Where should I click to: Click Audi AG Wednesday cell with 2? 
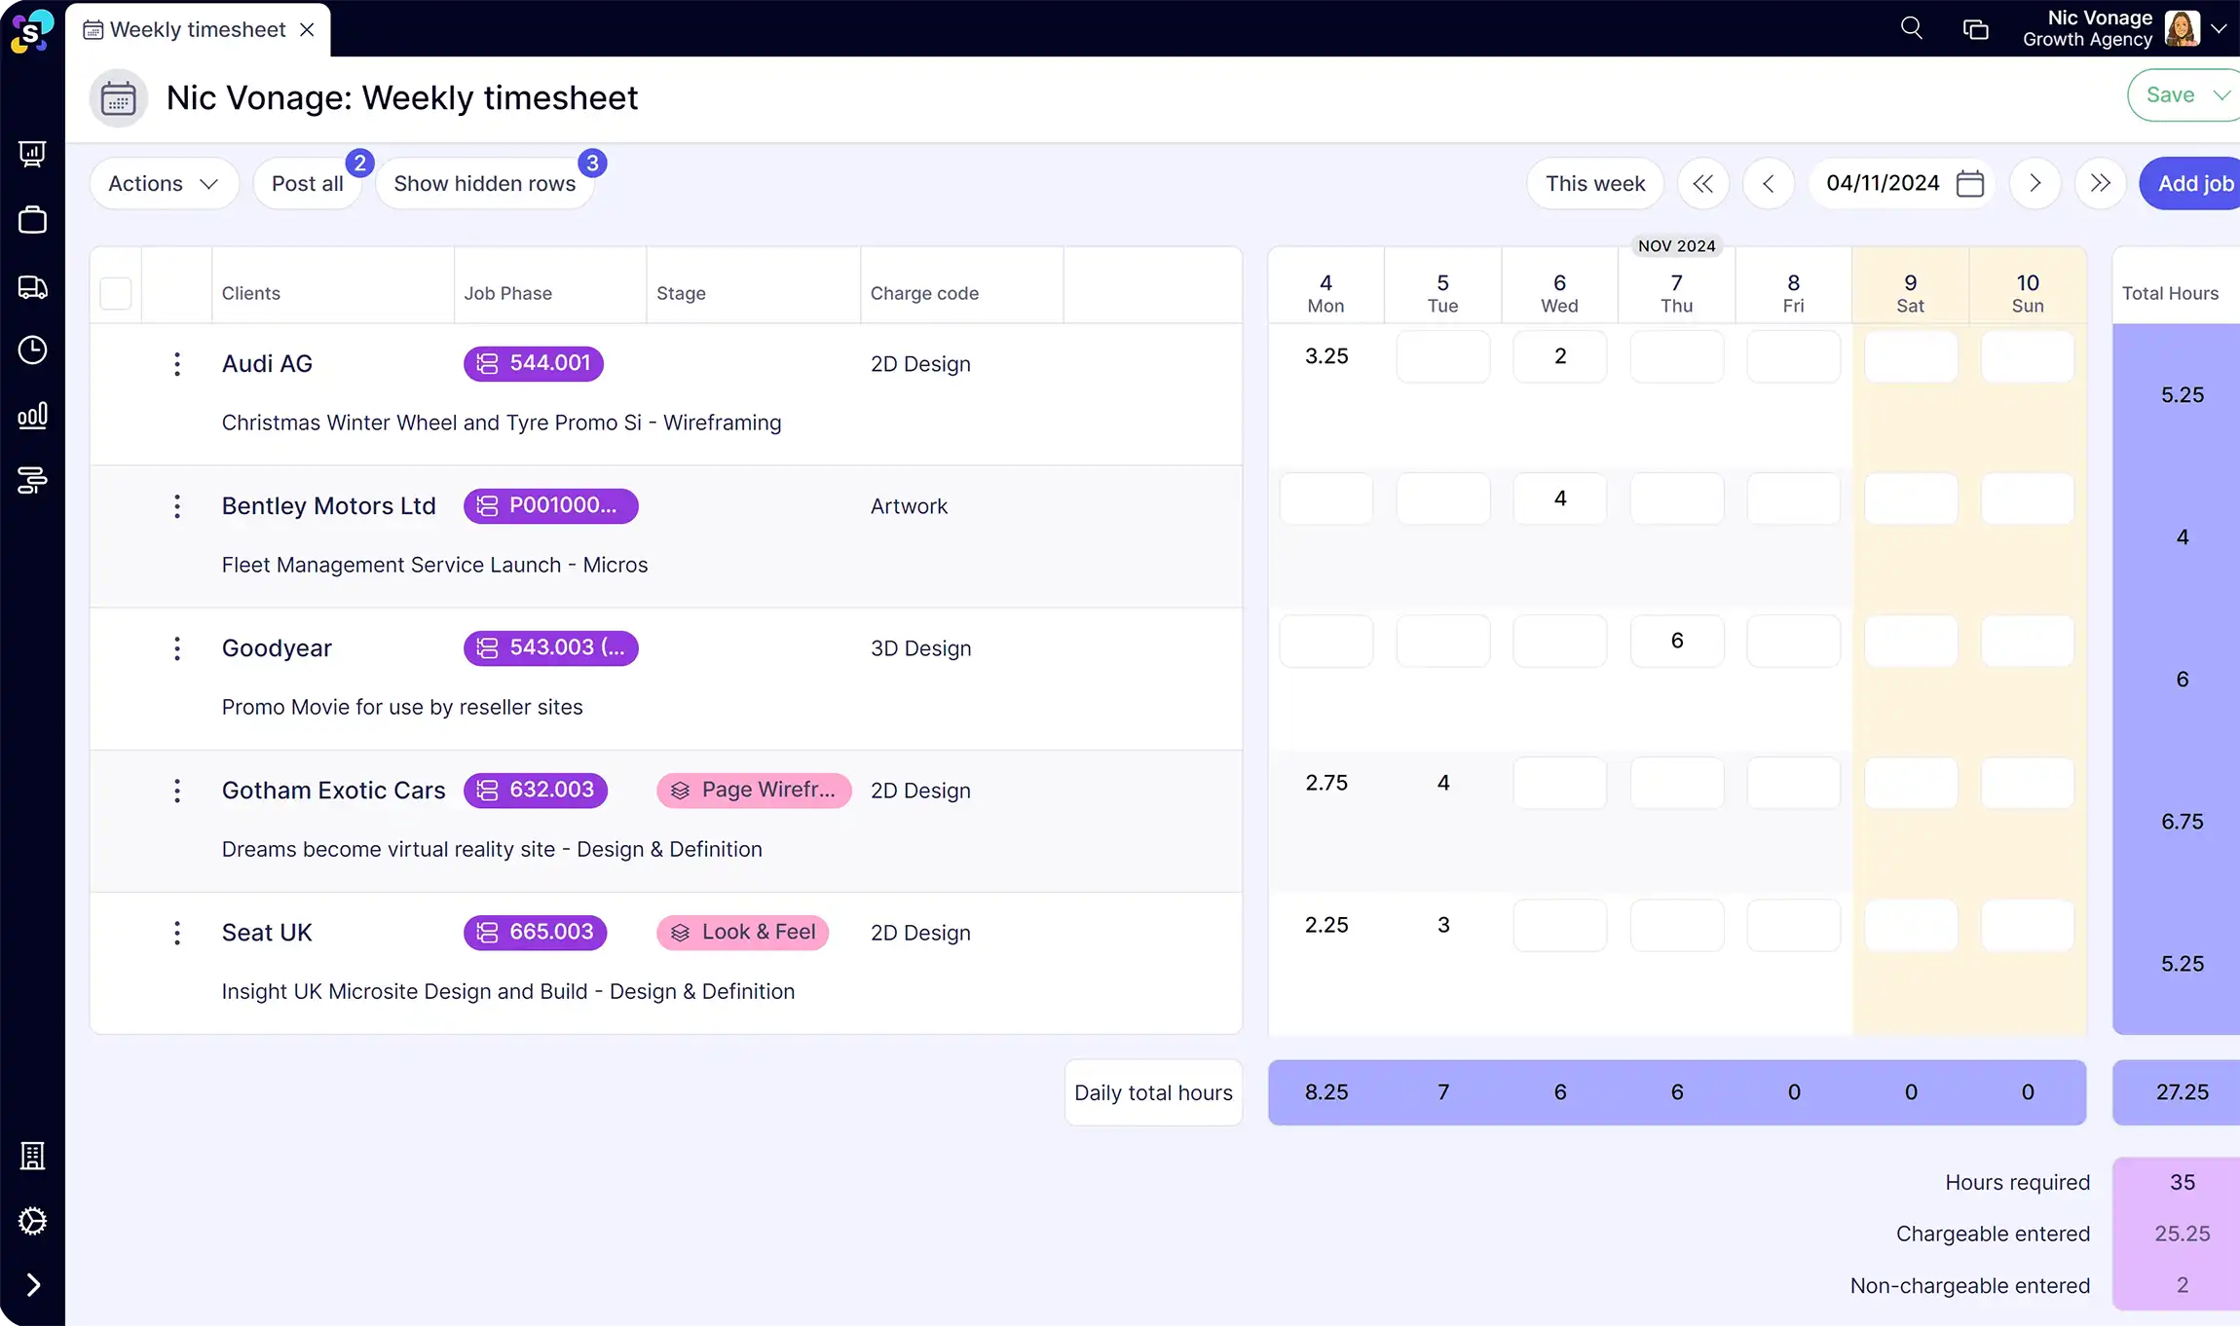tap(1560, 356)
